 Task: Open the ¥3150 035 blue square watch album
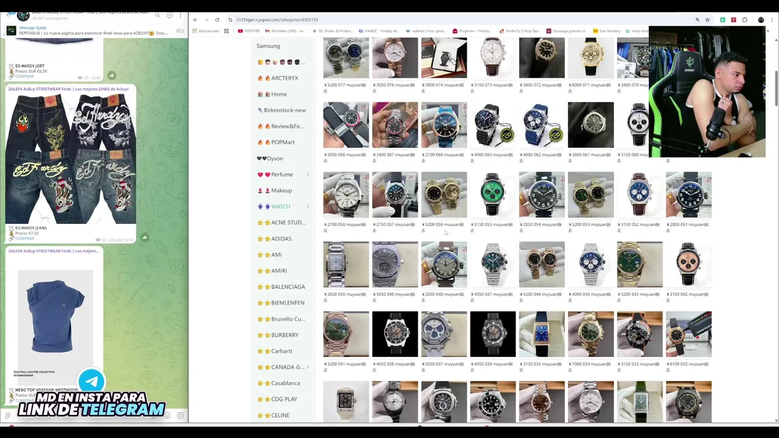click(x=542, y=335)
